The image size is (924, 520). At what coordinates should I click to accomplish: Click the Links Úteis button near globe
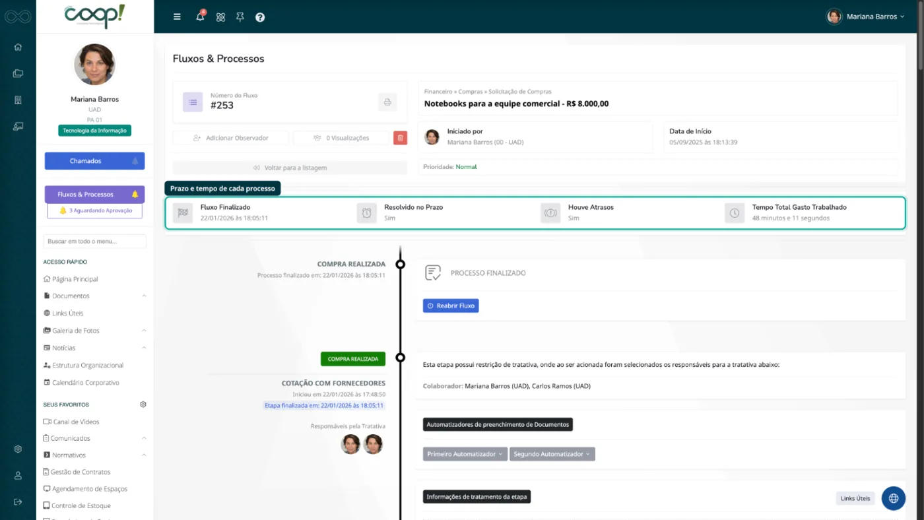[855, 498]
